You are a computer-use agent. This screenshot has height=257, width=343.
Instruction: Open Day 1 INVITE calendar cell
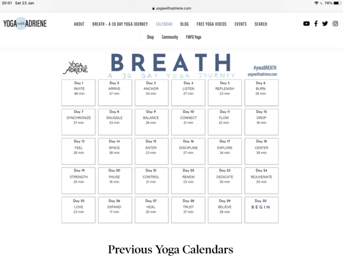(79, 92)
